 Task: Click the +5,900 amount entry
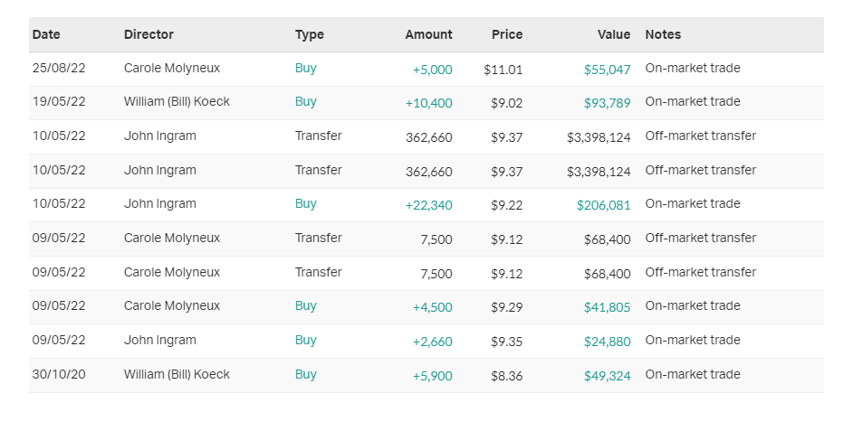(x=432, y=376)
